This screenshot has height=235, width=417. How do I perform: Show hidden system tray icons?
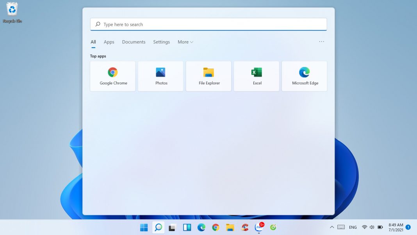(332, 227)
